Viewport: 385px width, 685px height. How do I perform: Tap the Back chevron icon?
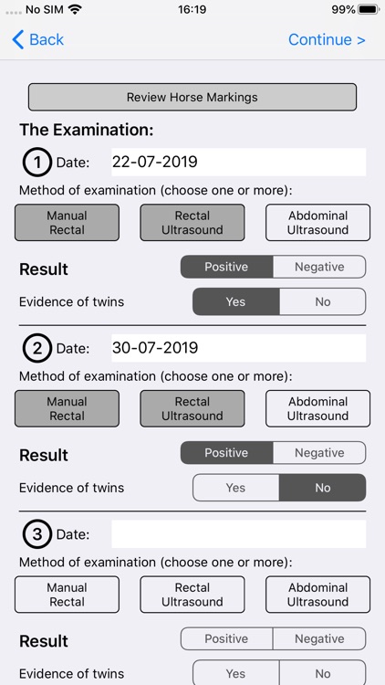coord(18,40)
